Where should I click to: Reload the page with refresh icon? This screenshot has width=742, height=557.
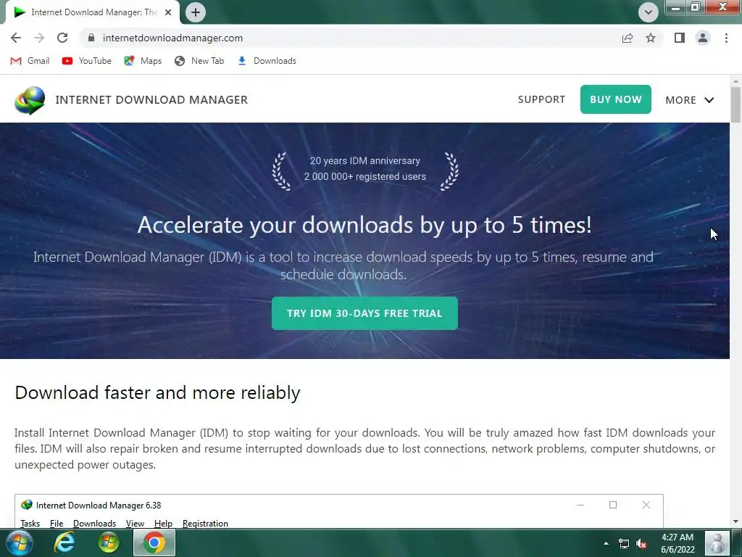(x=62, y=38)
